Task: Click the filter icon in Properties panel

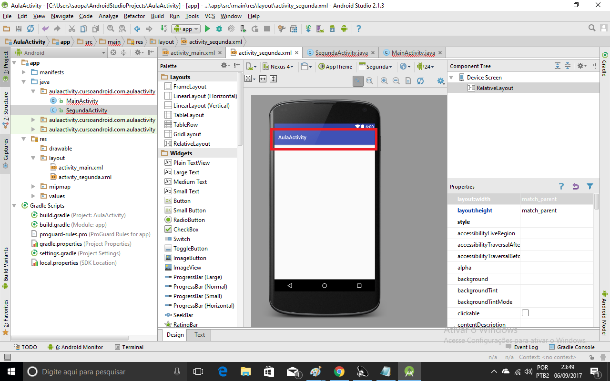Action: pyautogui.click(x=590, y=187)
